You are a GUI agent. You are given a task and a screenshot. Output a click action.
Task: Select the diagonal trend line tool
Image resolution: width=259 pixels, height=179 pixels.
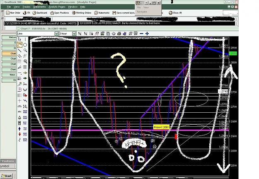pos(19,50)
